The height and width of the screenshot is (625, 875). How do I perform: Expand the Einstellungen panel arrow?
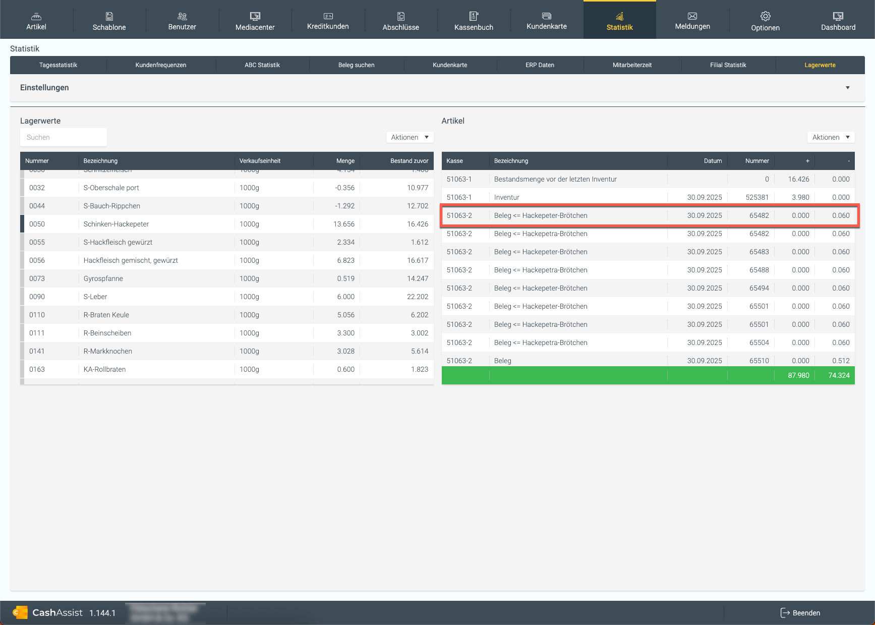point(847,88)
